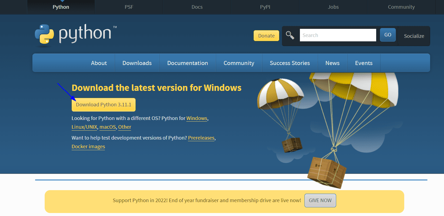Open the Events navigation menu
This screenshot has height=216, width=444.
click(364, 63)
